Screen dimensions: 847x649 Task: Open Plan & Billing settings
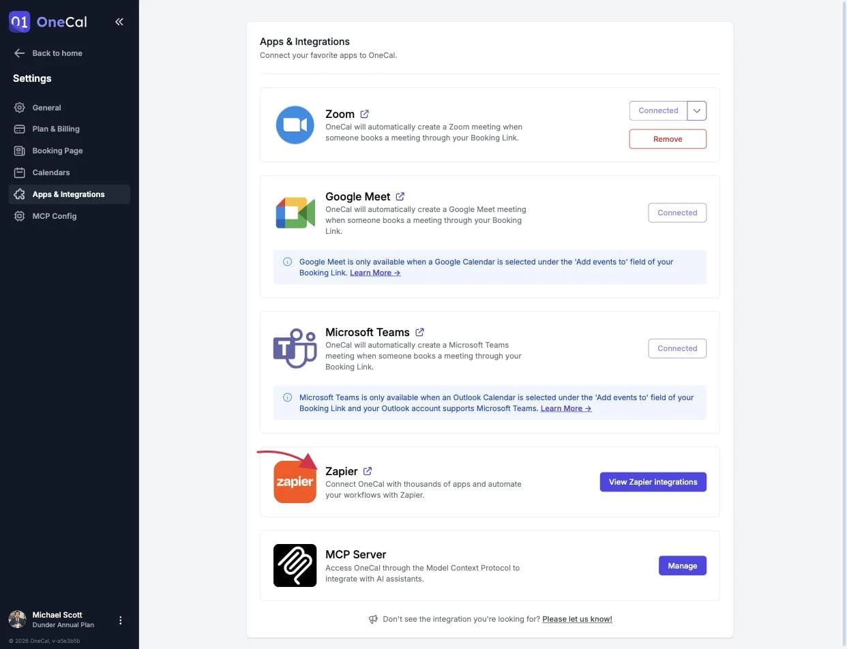click(70, 129)
